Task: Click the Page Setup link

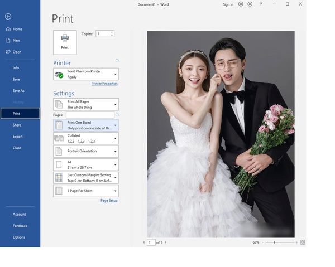Action: [x=109, y=201]
